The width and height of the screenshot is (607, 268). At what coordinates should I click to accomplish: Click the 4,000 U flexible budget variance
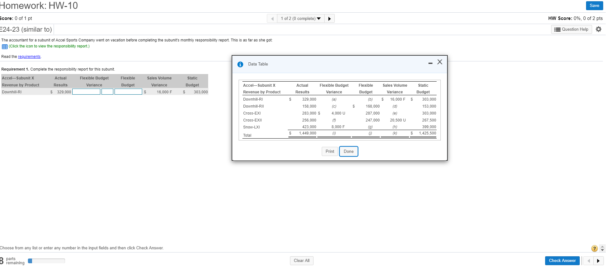pyautogui.click(x=338, y=113)
